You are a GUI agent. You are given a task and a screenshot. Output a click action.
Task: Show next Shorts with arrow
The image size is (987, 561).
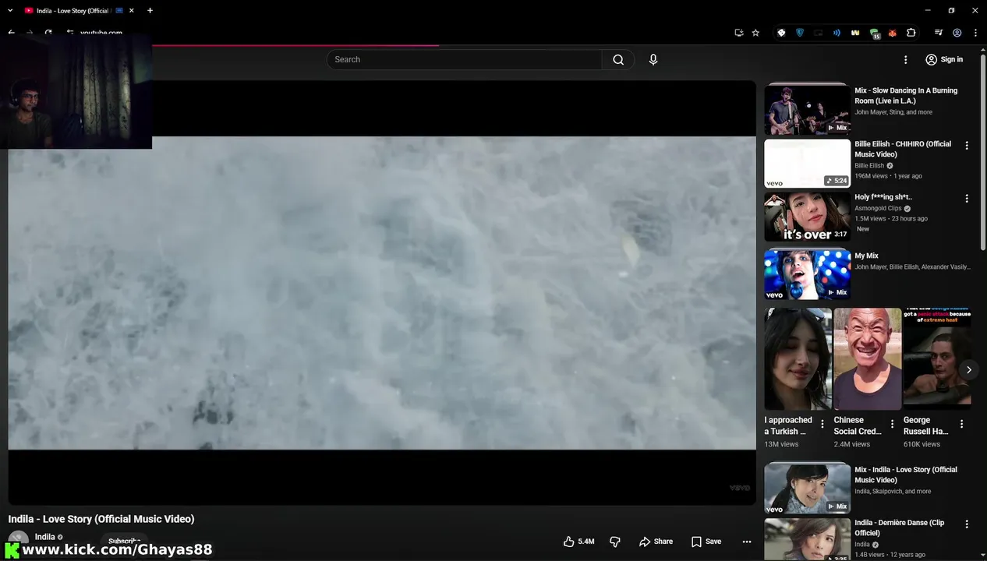(x=968, y=369)
